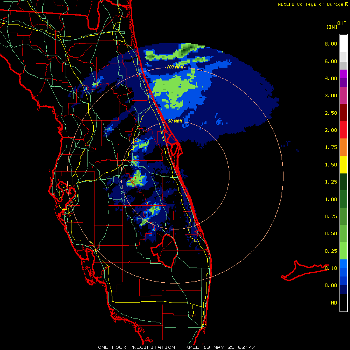The width and height of the screenshot is (350, 350).
Task: Click the bright red legend swatch near 2.00
Action: click(x=343, y=130)
